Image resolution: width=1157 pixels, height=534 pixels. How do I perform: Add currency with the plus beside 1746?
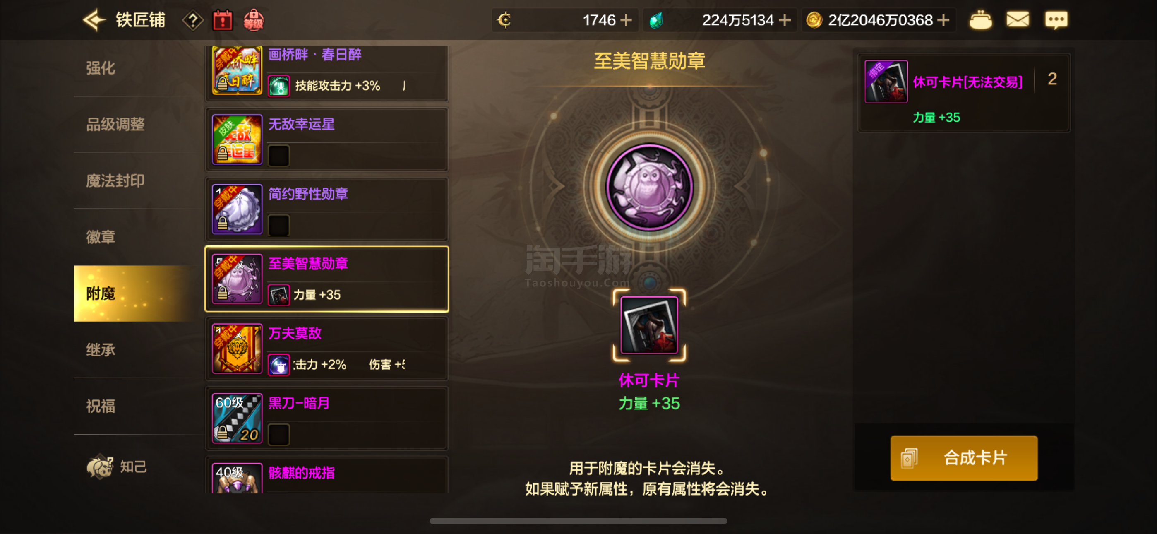tap(626, 20)
